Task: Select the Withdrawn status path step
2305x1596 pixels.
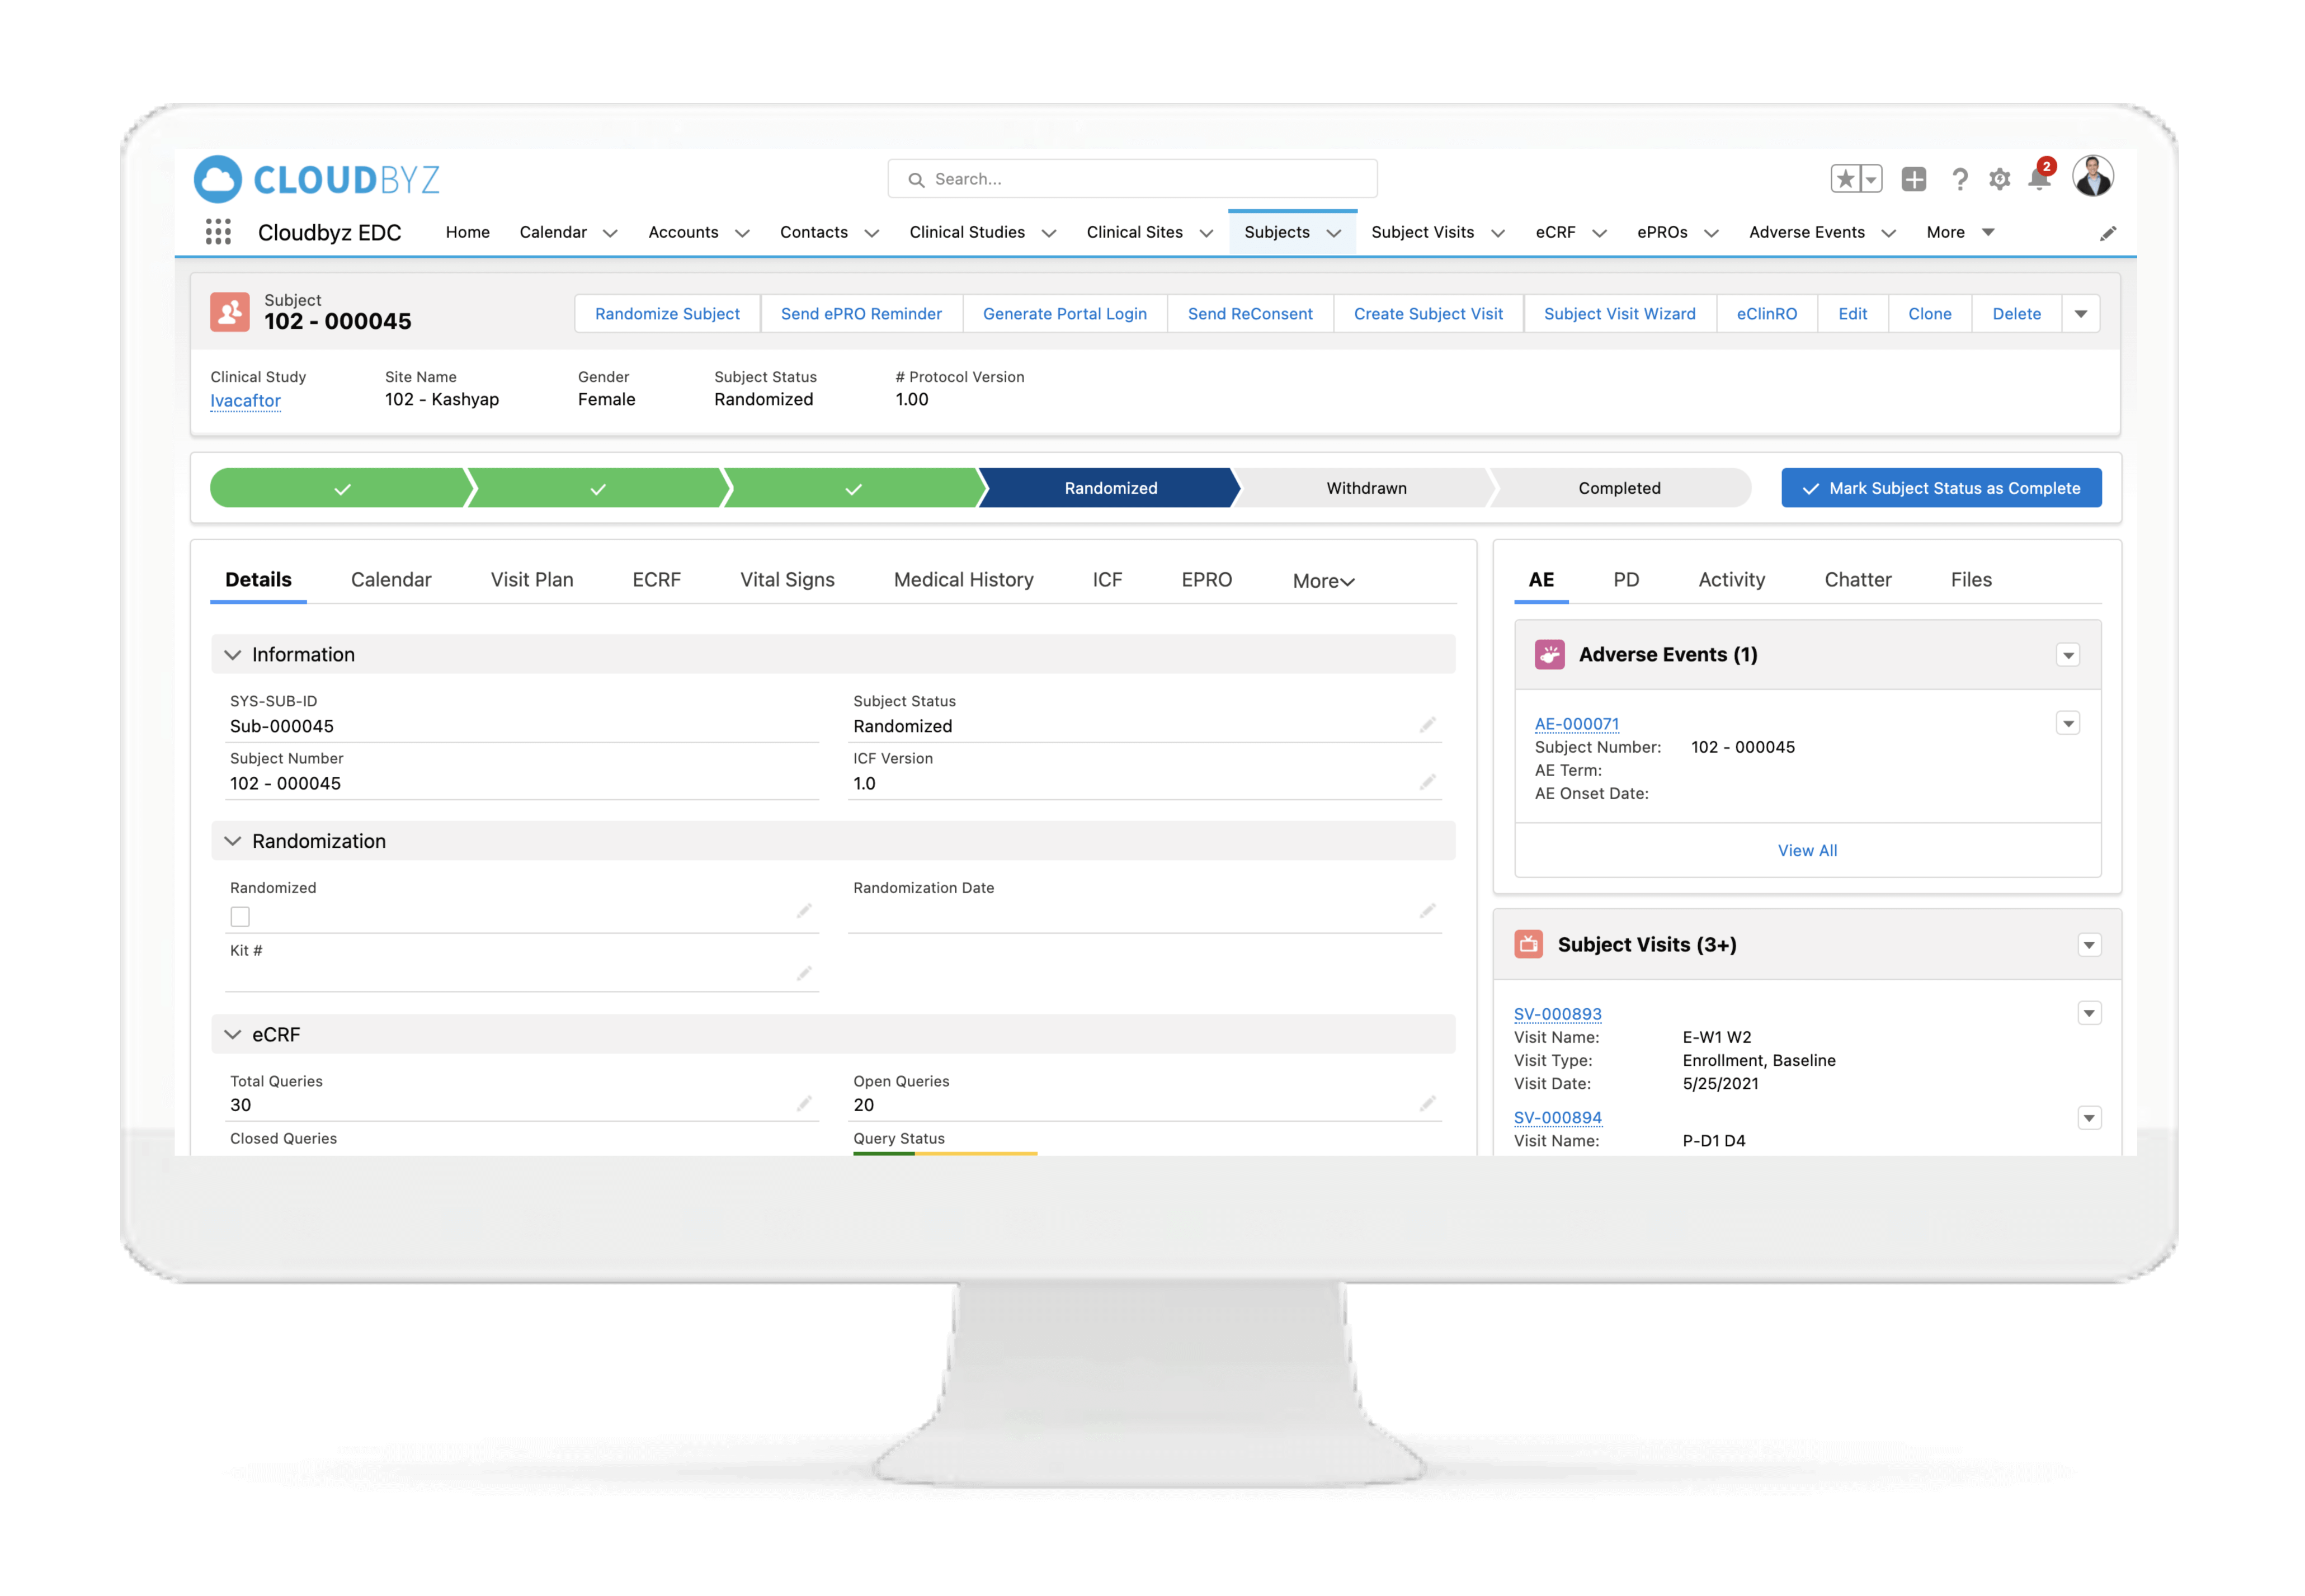Action: 1365,488
